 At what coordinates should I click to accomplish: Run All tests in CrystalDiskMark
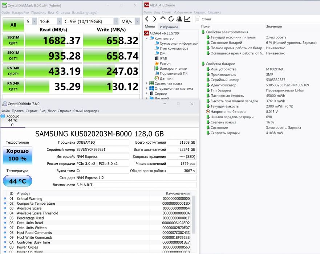pyautogui.click(x=13, y=25)
